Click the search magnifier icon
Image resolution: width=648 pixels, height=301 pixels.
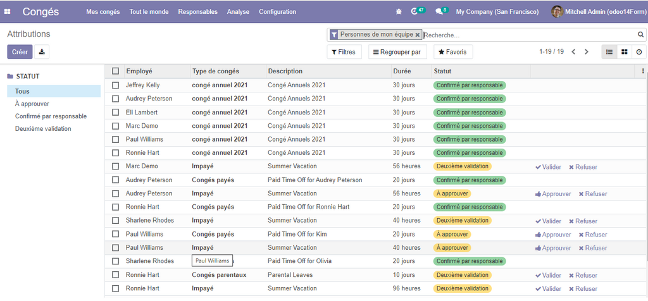[640, 35]
